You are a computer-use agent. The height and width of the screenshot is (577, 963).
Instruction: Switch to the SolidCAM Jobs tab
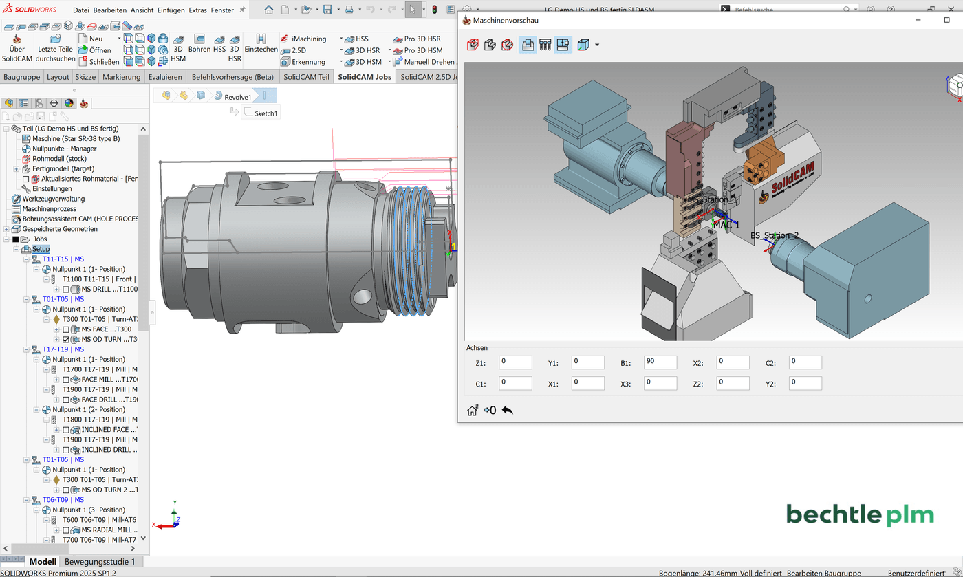pyautogui.click(x=365, y=76)
